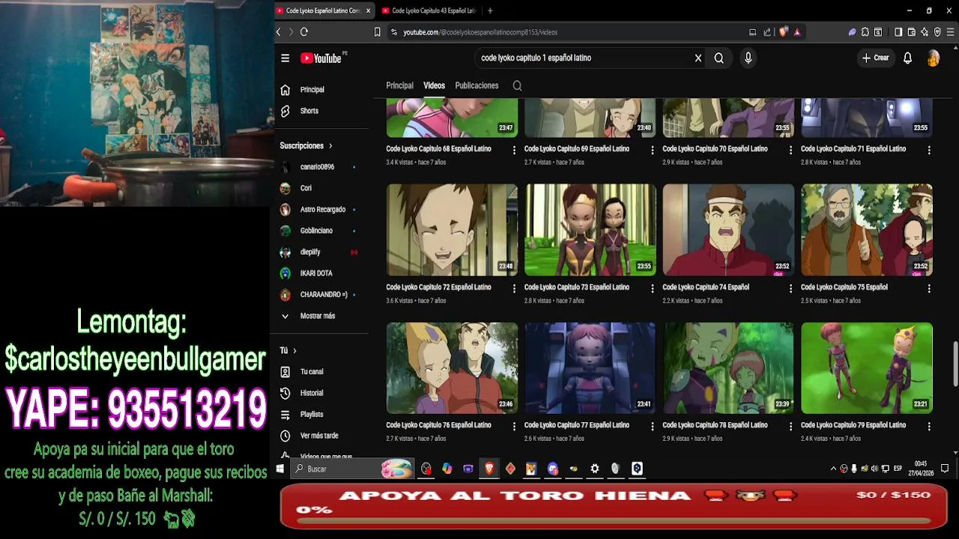Open options for Capitulo 72 video
The width and height of the screenshot is (959, 539).
click(x=514, y=288)
